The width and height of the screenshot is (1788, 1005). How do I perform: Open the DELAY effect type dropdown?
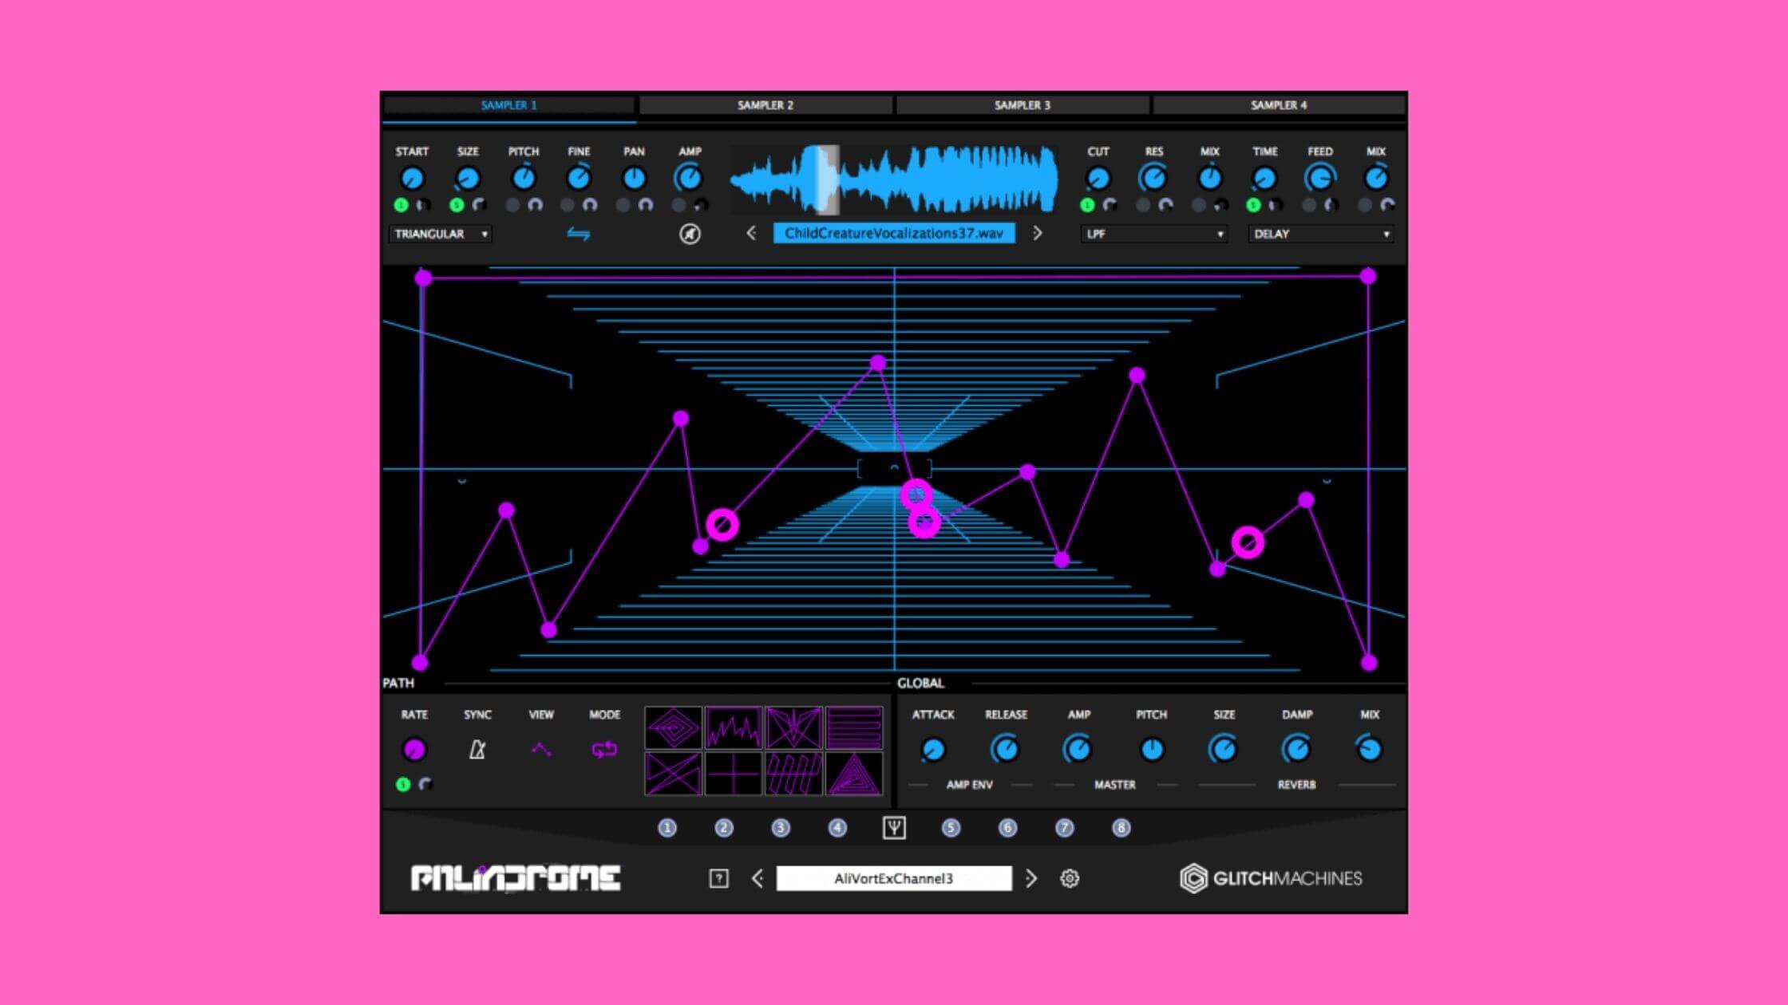(x=1321, y=234)
